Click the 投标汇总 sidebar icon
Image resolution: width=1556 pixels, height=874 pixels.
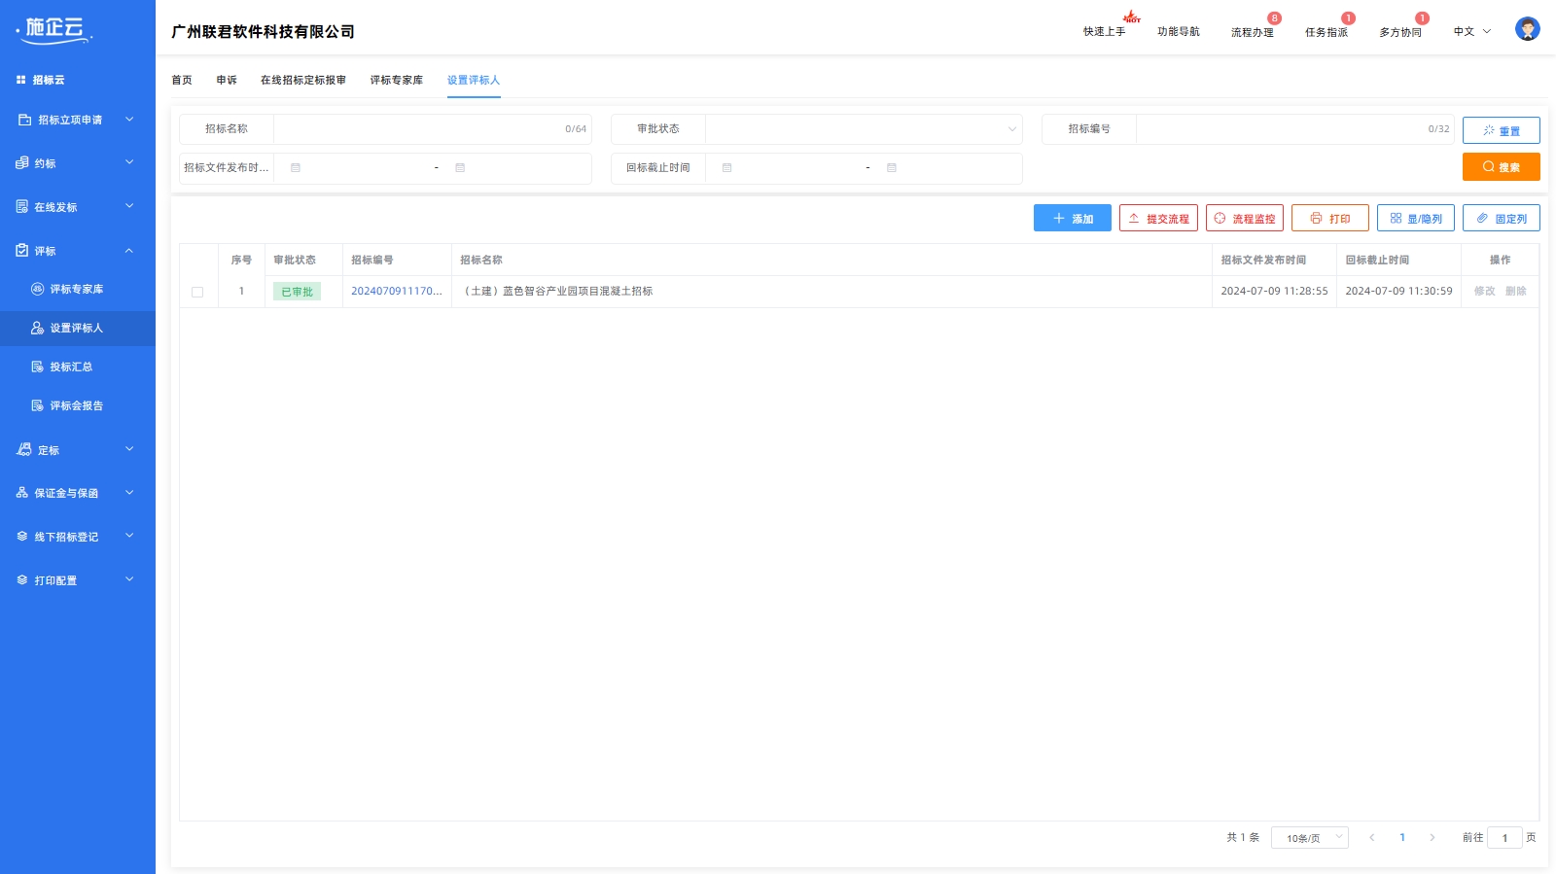tap(37, 367)
